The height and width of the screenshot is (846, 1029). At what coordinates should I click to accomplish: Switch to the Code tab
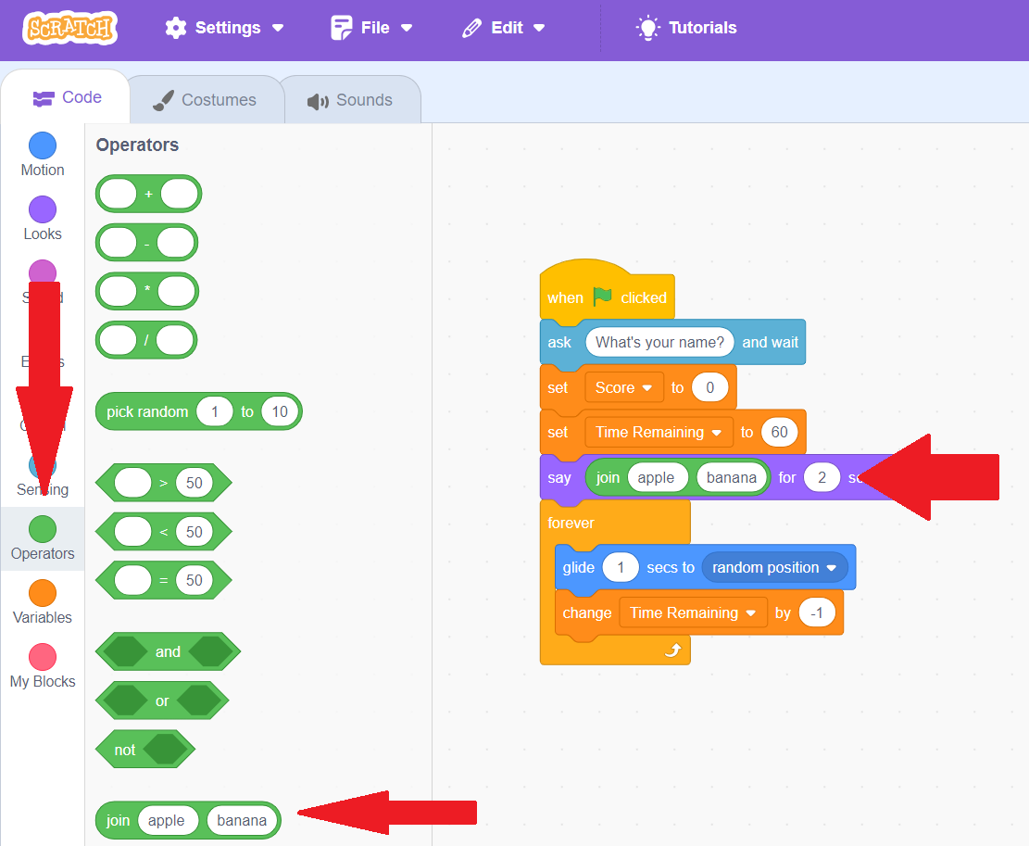click(x=66, y=97)
